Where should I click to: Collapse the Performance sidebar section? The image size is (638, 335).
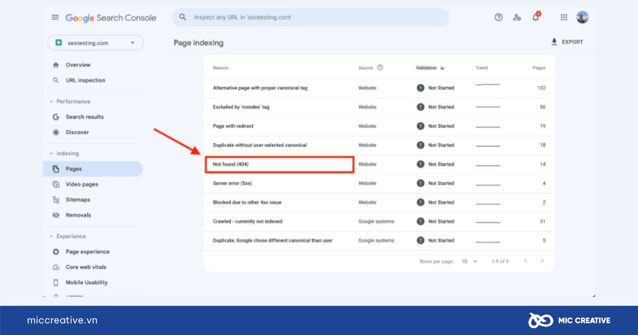70,102
